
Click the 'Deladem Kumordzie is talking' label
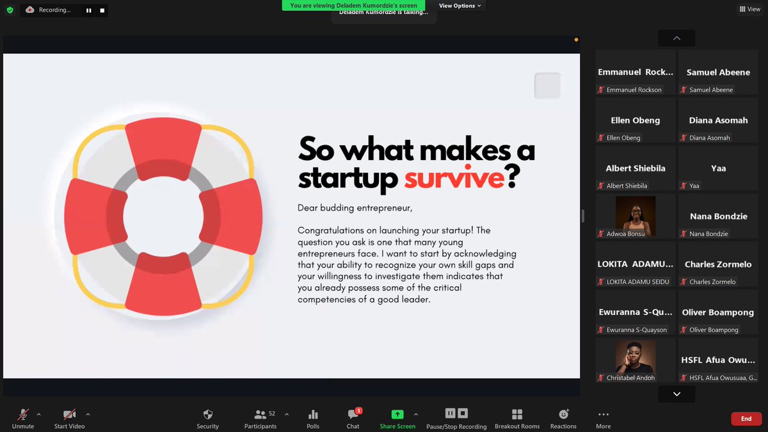(x=383, y=13)
